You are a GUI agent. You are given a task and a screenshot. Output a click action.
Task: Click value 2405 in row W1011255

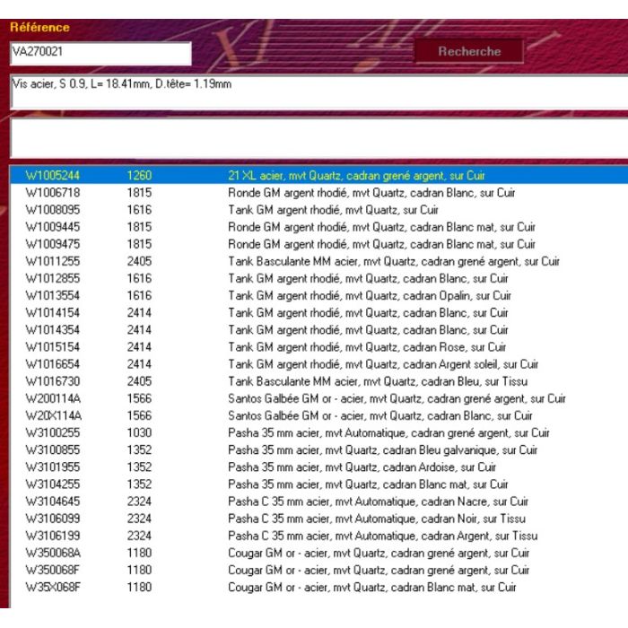coord(139,262)
